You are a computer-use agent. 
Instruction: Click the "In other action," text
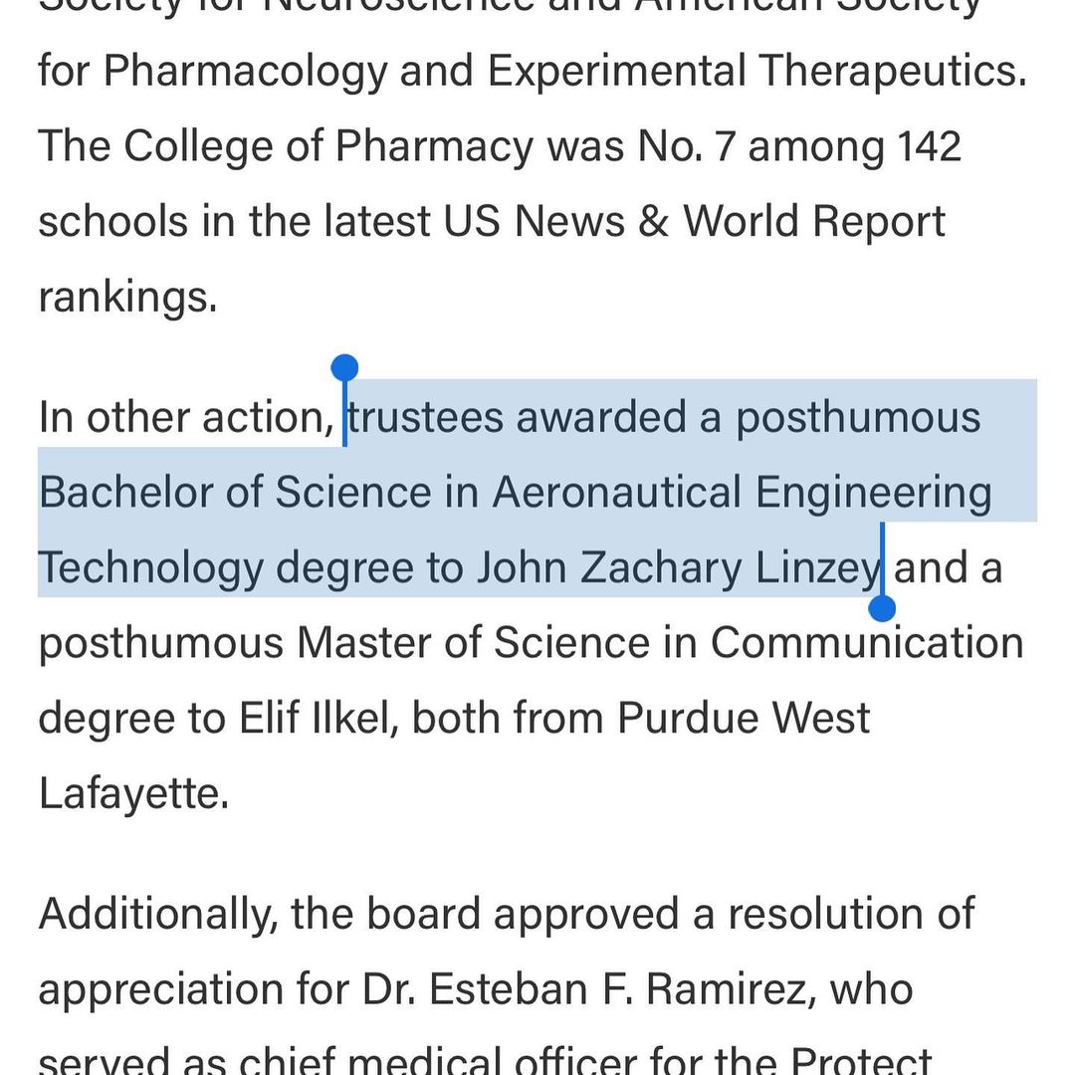tap(185, 417)
